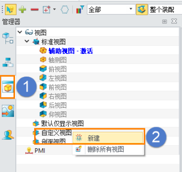Select 右视图 view
This screenshot has height=172, width=182.
point(57,96)
